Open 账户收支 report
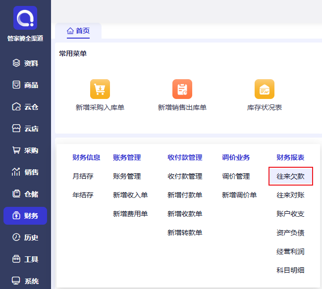 pos(290,214)
